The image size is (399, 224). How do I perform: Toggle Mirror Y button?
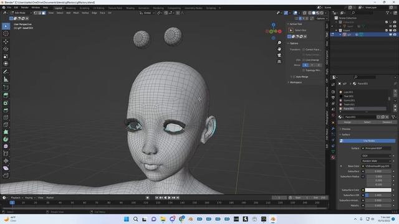coord(312,65)
